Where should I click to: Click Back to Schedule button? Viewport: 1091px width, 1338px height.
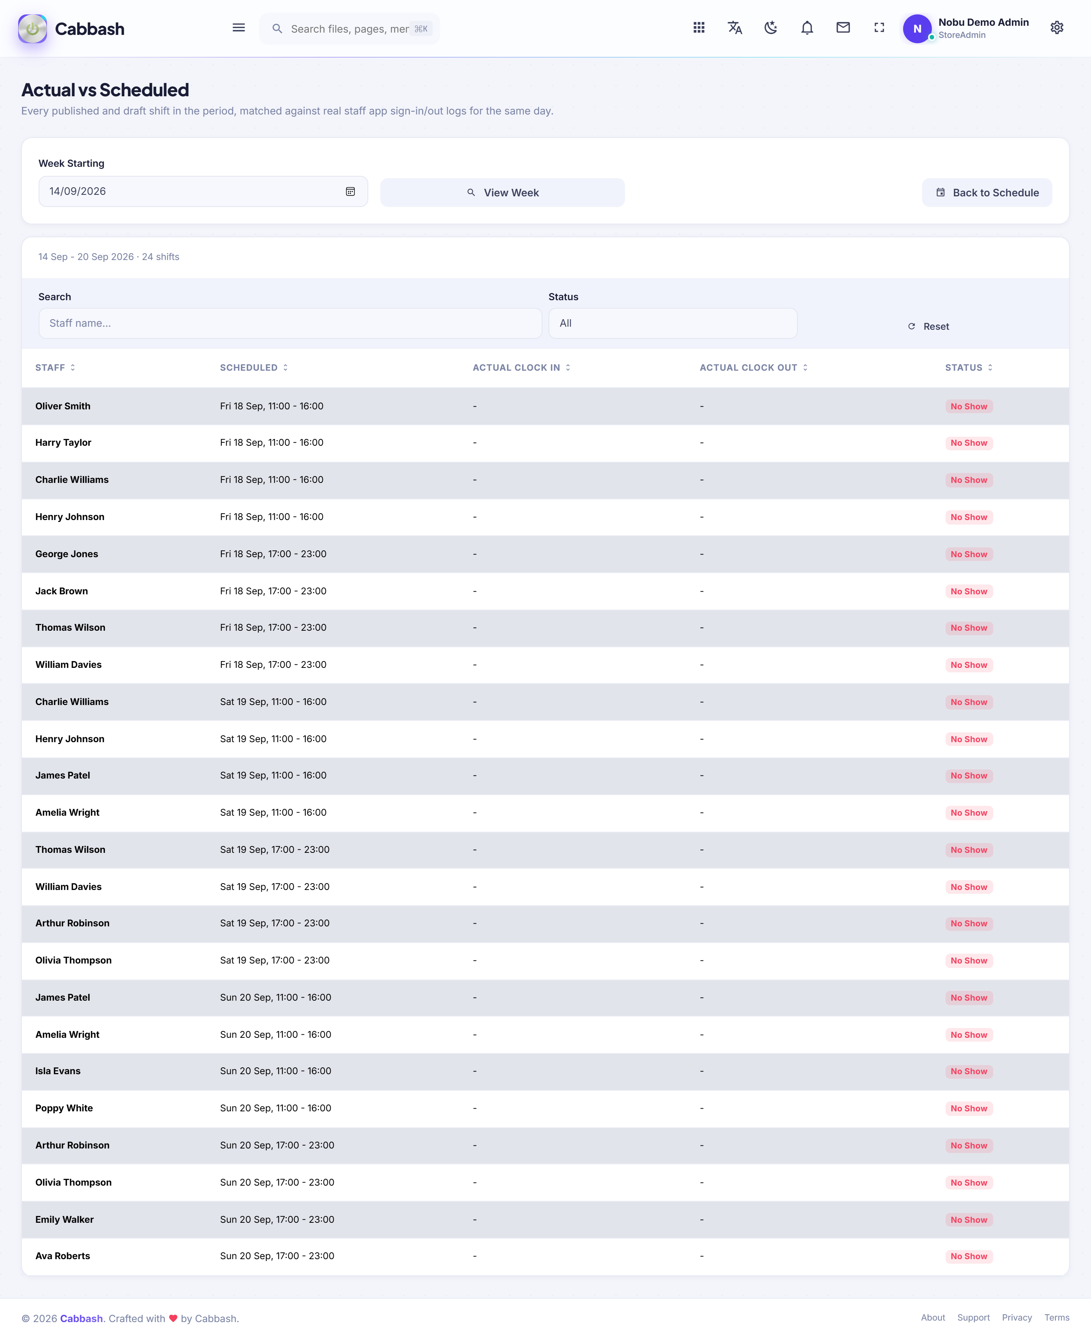click(987, 193)
